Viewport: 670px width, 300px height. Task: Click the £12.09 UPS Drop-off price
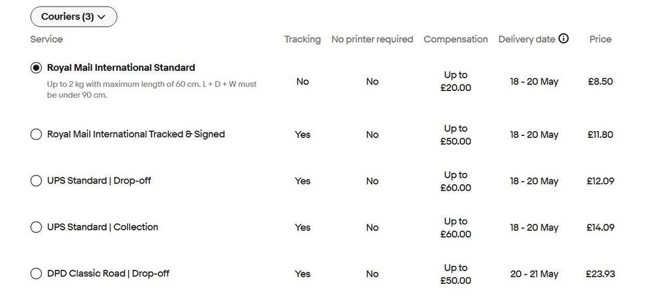pos(600,181)
